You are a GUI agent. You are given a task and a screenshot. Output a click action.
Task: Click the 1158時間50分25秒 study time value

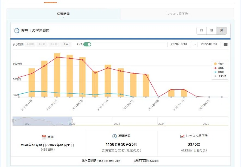tap(121, 144)
